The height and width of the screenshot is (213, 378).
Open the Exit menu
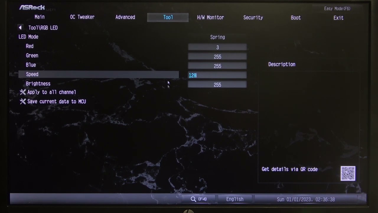tap(338, 18)
